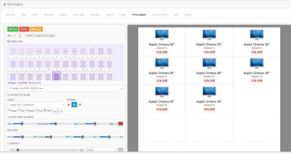This screenshot has width=291, height=155.
Task: Click the 124.00€ price in the top-right preview label
Action: coord(257,52)
